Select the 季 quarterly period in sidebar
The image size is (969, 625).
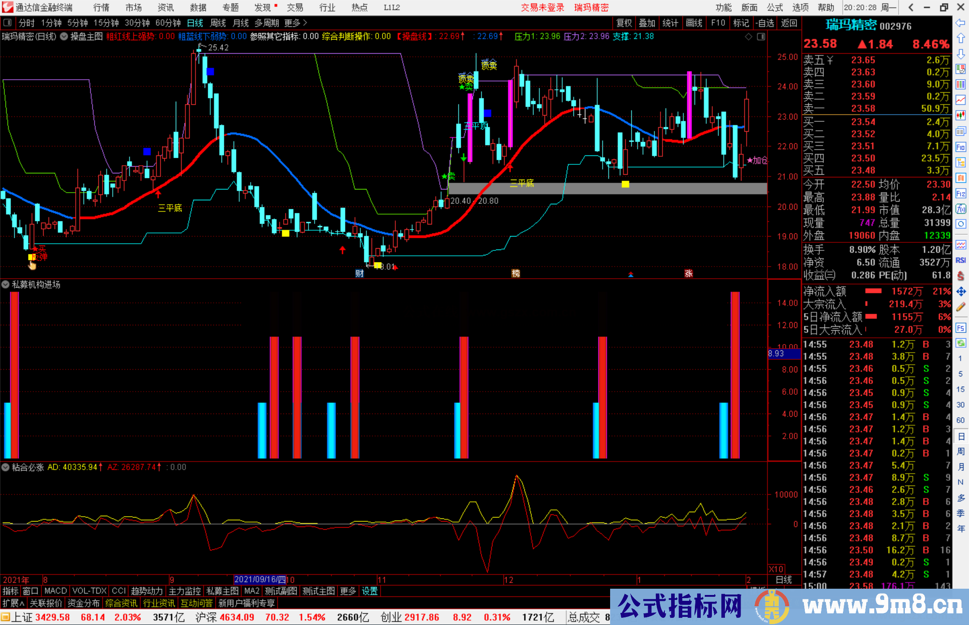960,513
